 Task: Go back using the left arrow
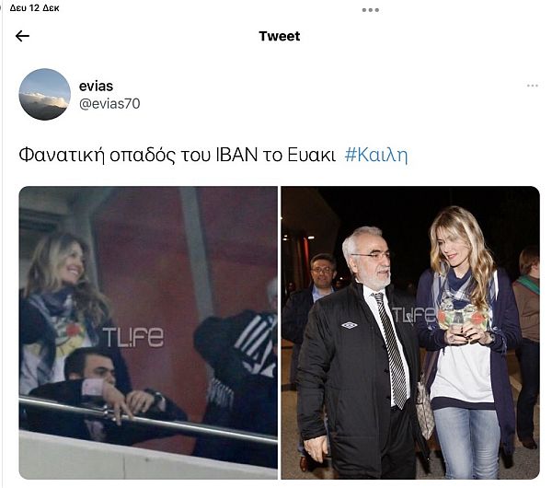[x=22, y=36]
